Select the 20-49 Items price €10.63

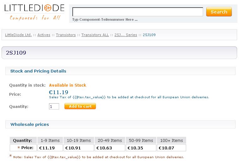click(x=110, y=148)
